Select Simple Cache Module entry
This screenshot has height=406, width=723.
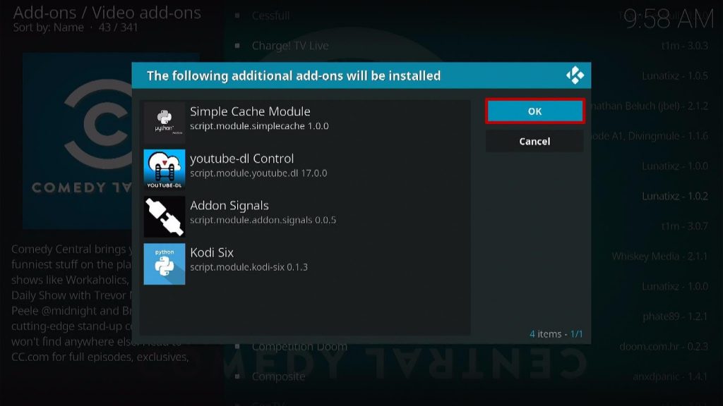pos(306,123)
